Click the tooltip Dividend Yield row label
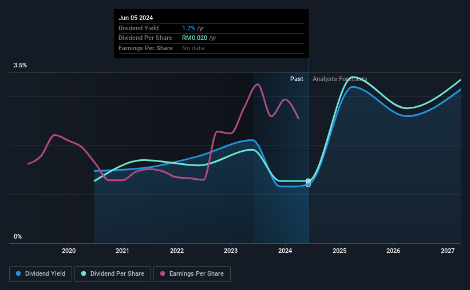The image size is (470, 290). point(139,28)
